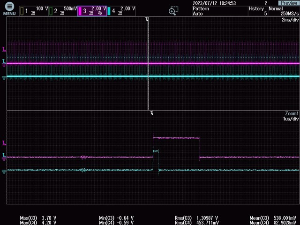The height and width of the screenshot is (225, 300).
Task: Click the channel 4 trigger level marker in Zoom1 window
Action: point(4,155)
